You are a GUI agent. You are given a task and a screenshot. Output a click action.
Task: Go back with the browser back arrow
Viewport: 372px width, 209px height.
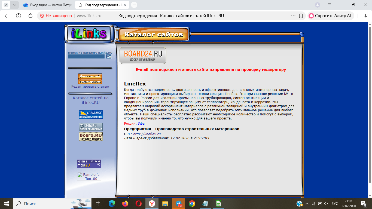tap(7, 16)
